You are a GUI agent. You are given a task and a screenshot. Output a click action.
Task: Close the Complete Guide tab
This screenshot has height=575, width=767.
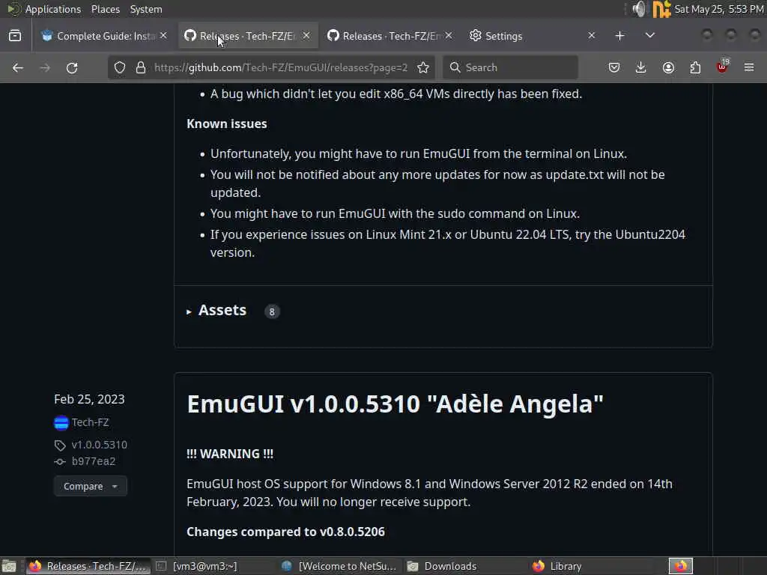pos(163,36)
